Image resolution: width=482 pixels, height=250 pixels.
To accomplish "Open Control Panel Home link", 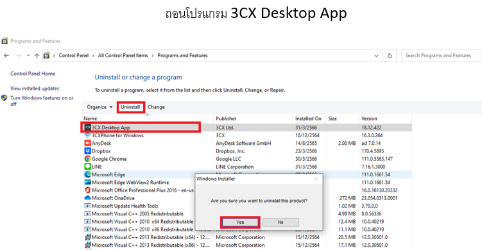I will [33, 74].
